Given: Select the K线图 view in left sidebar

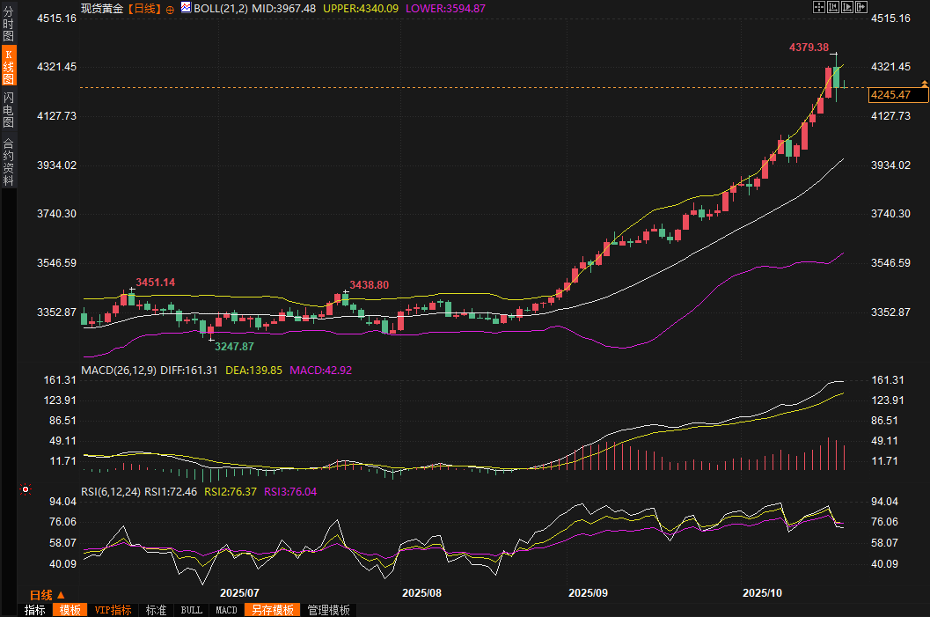Looking at the screenshot, I should pos(9,67).
